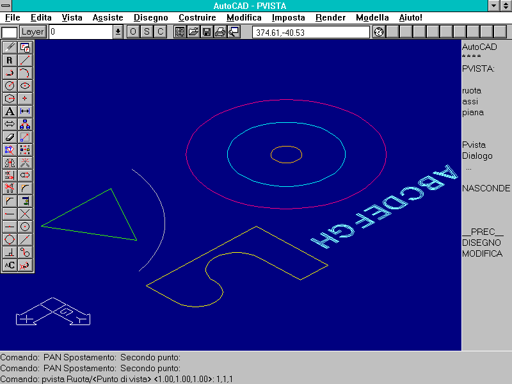Screen dimensions: 512x384
Task: Open the layer name dropdown arrow
Action: pos(118,32)
